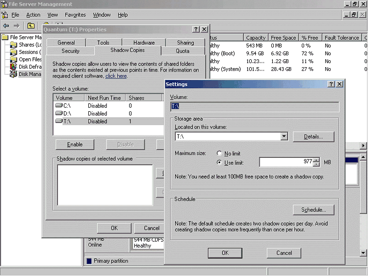
Task: Select the No limit radio button
Action: (x=219, y=153)
